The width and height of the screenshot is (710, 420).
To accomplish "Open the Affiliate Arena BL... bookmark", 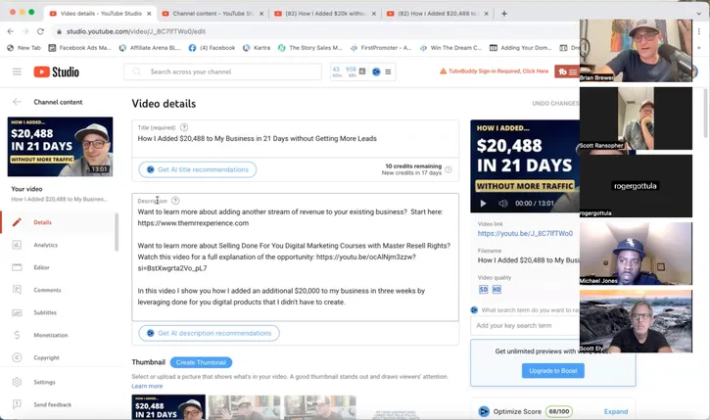I will pos(150,48).
